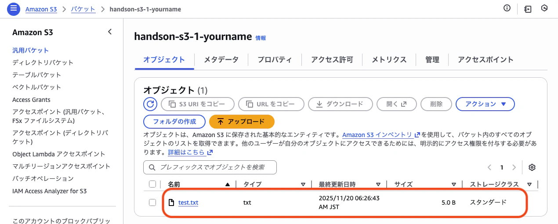Collapse the Amazon S3 sidebar with chevron

(110, 32)
